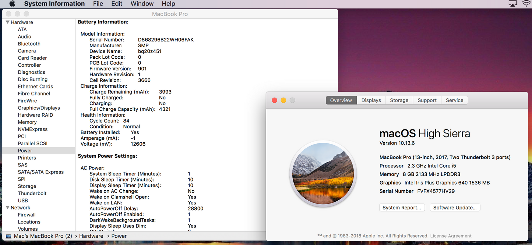Open the AirPlay display menu icon
The height and width of the screenshot is (245, 532).
click(512, 4)
